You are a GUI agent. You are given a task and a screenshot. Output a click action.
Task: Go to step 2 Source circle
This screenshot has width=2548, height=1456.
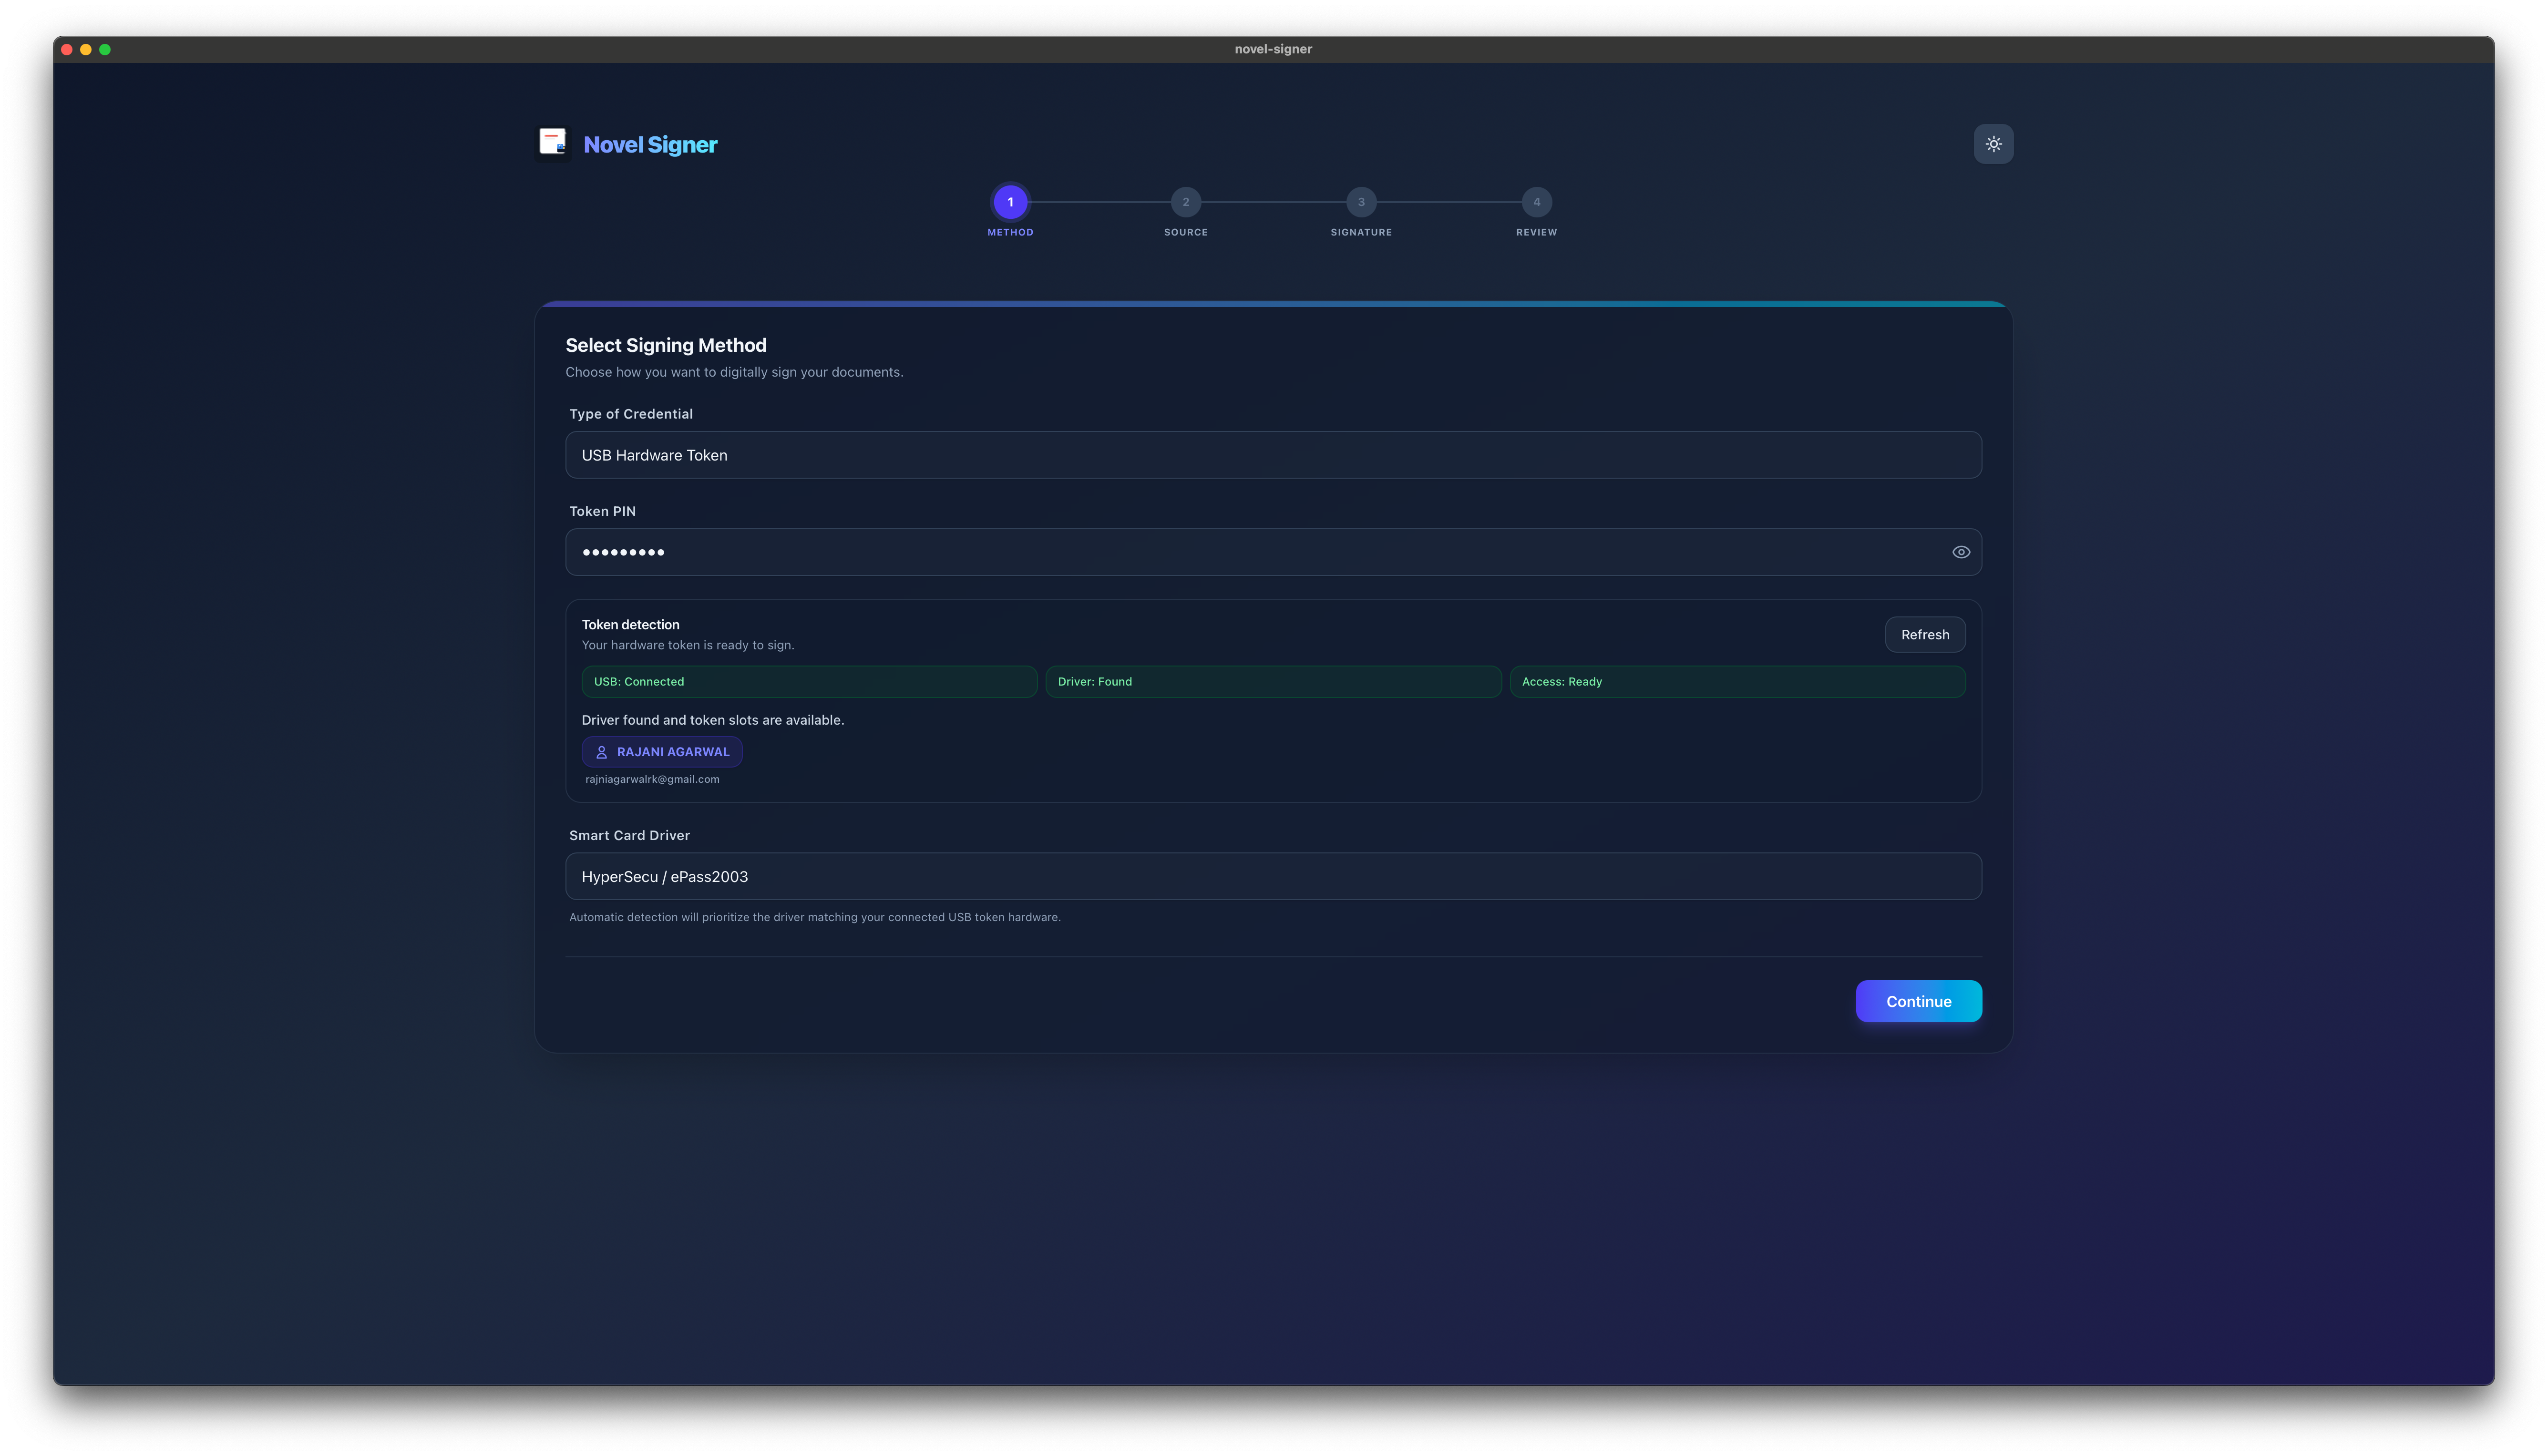pos(1185,202)
